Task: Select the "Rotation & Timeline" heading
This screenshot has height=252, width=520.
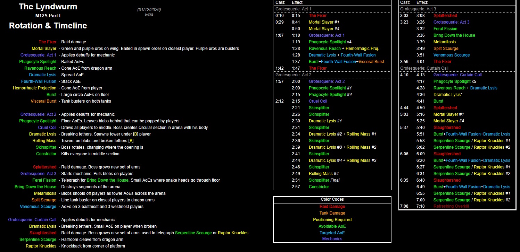Action: click(x=48, y=26)
